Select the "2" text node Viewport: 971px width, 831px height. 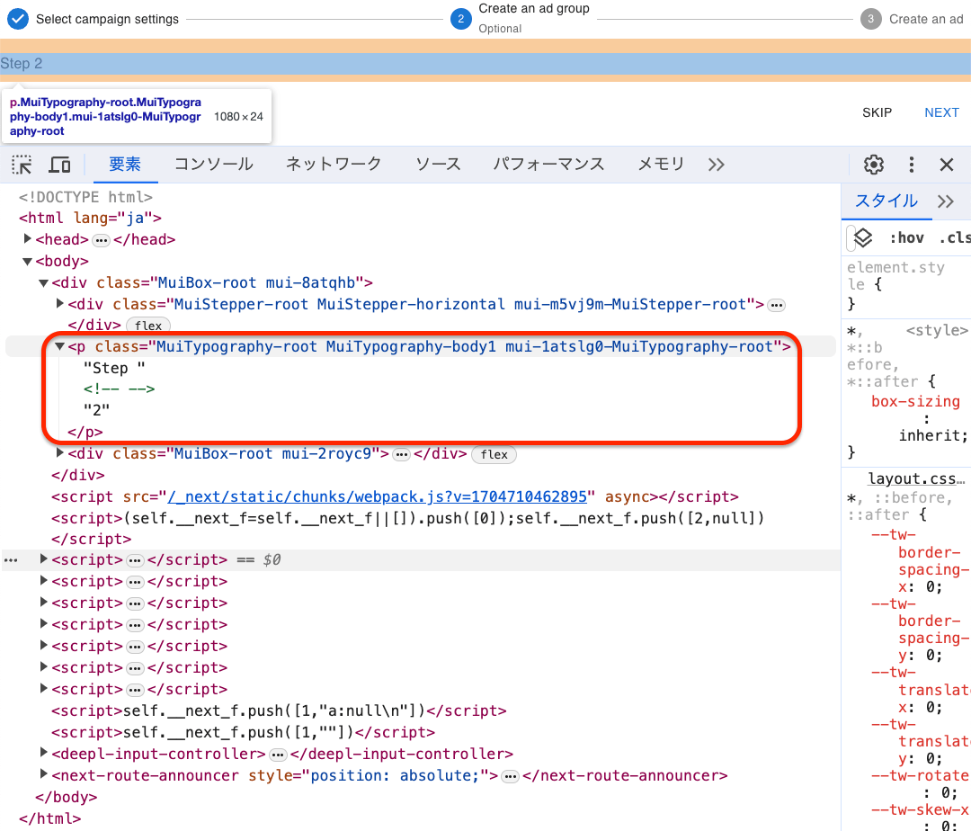click(96, 410)
